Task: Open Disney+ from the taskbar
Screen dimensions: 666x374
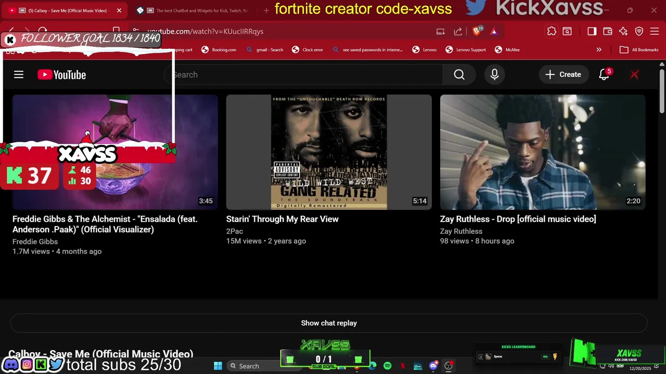Action: [418, 366]
